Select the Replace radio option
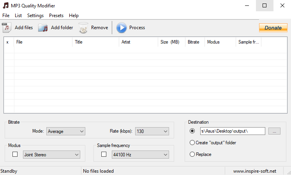291x175 pixels. 201,154
